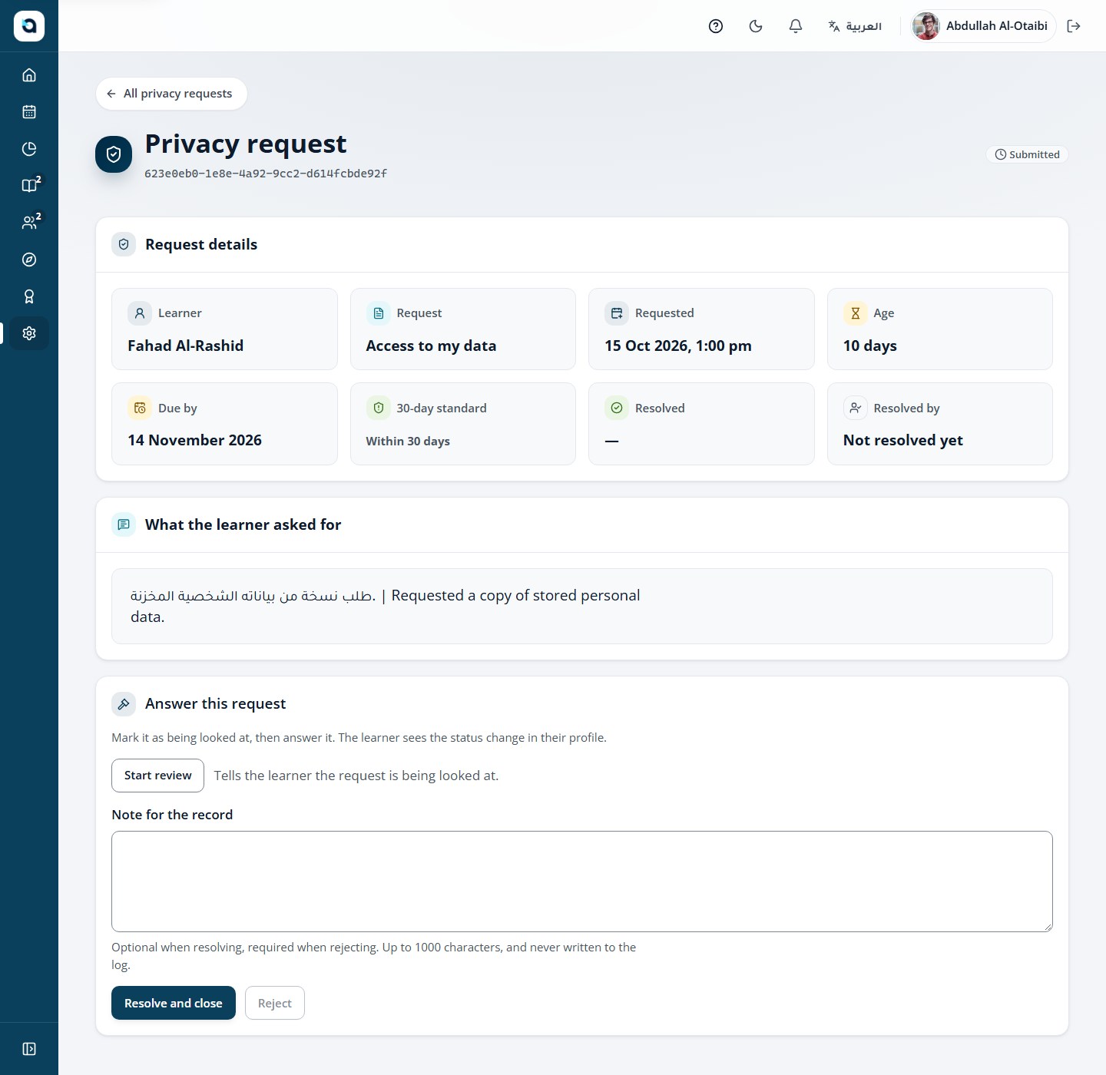
Task: Open the compass icon in the sidebar
Action: pyautogui.click(x=29, y=260)
